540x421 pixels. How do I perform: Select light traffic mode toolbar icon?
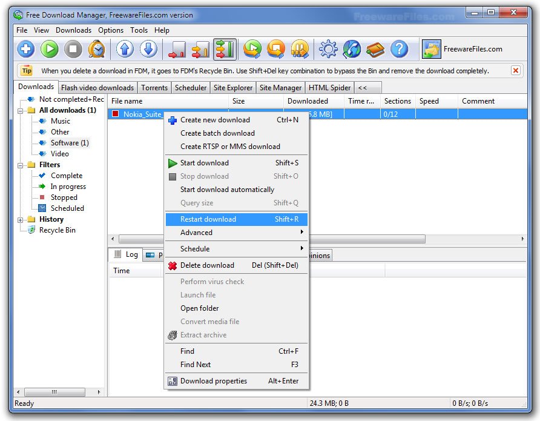coord(177,49)
